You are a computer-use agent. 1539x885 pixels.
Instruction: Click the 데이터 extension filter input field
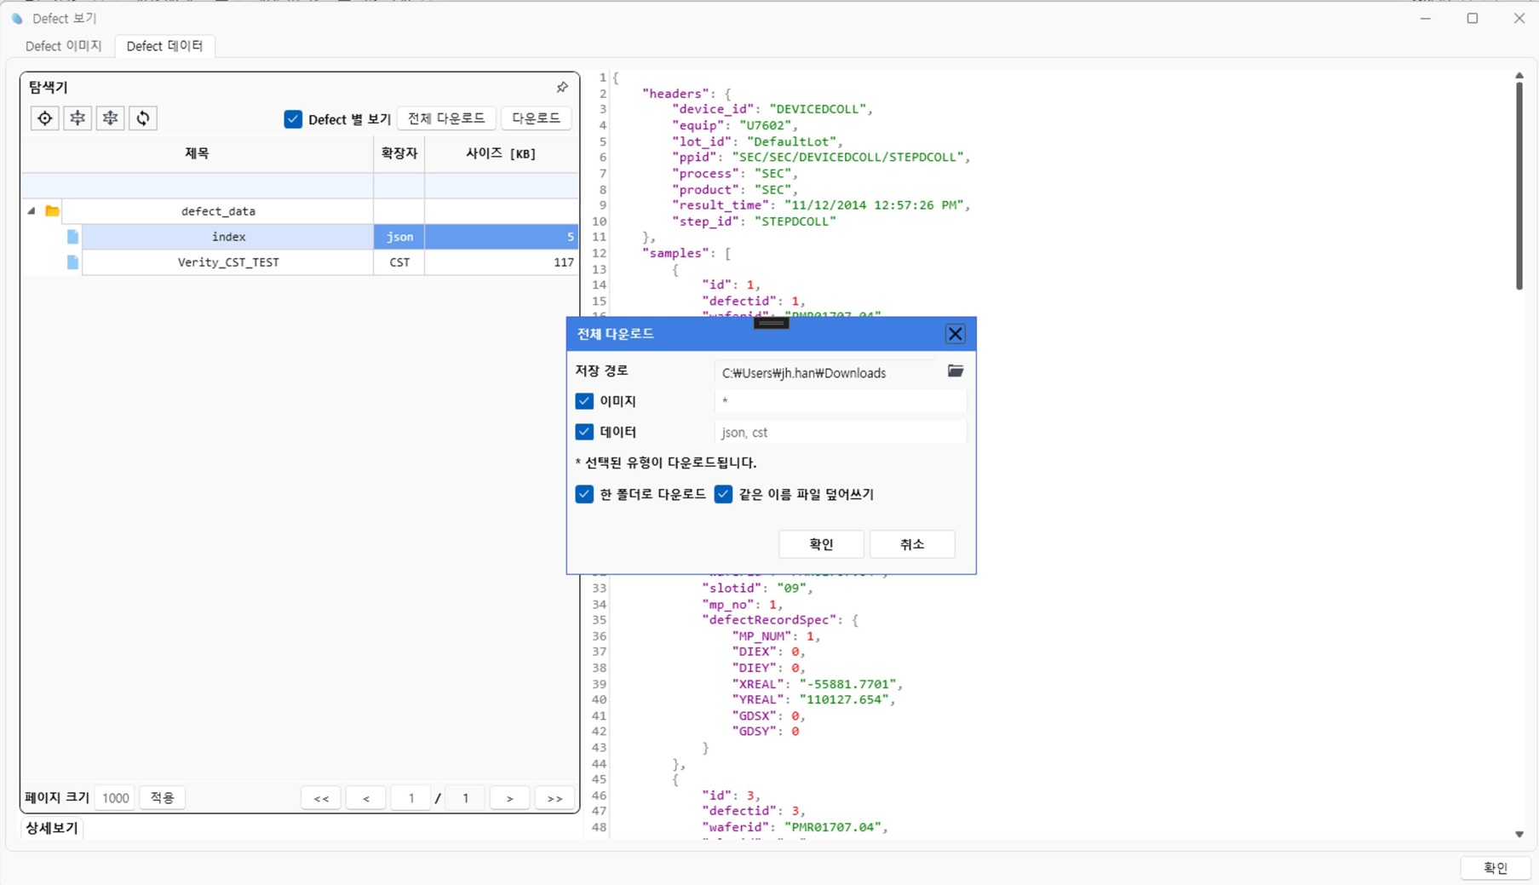(839, 433)
